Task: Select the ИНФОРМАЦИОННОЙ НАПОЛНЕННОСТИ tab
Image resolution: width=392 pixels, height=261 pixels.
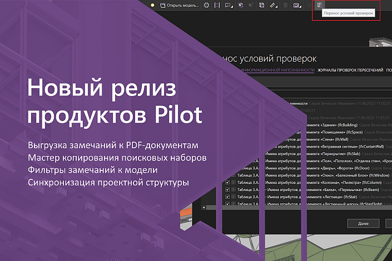Action: point(276,71)
